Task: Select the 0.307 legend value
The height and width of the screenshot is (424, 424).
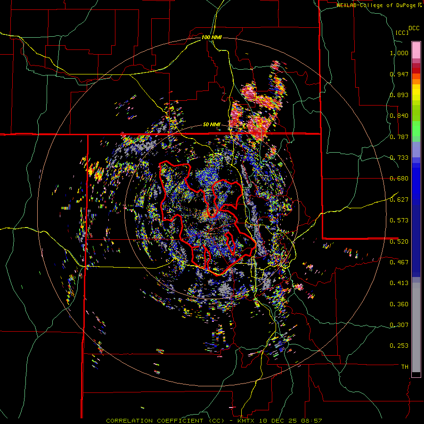Action: pyautogui.click(x=399, y=325)
